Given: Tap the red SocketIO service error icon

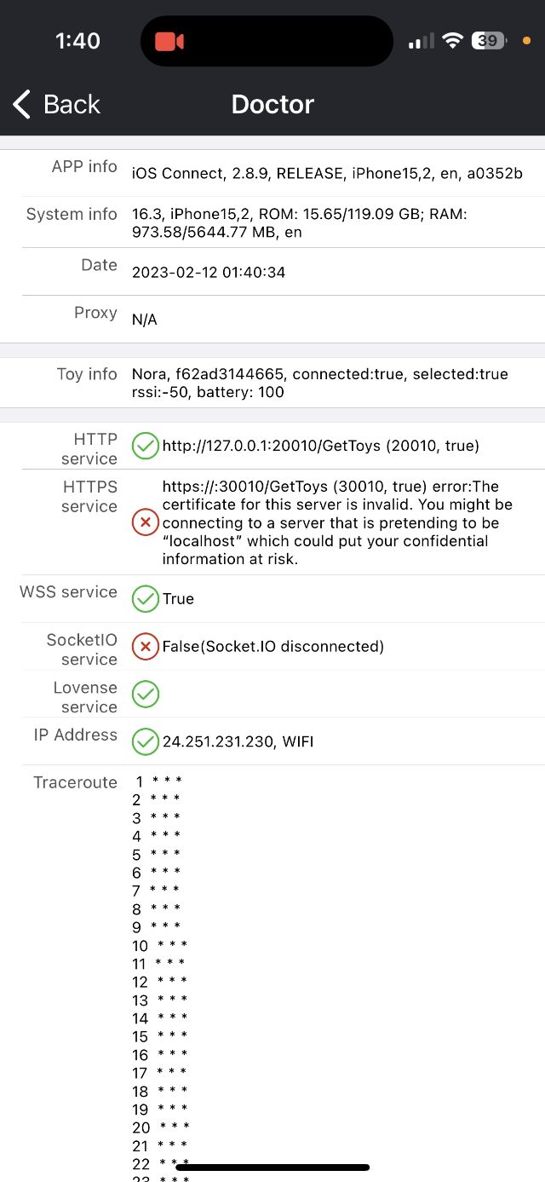Looking at the screenshot, I should click(146, 647).
